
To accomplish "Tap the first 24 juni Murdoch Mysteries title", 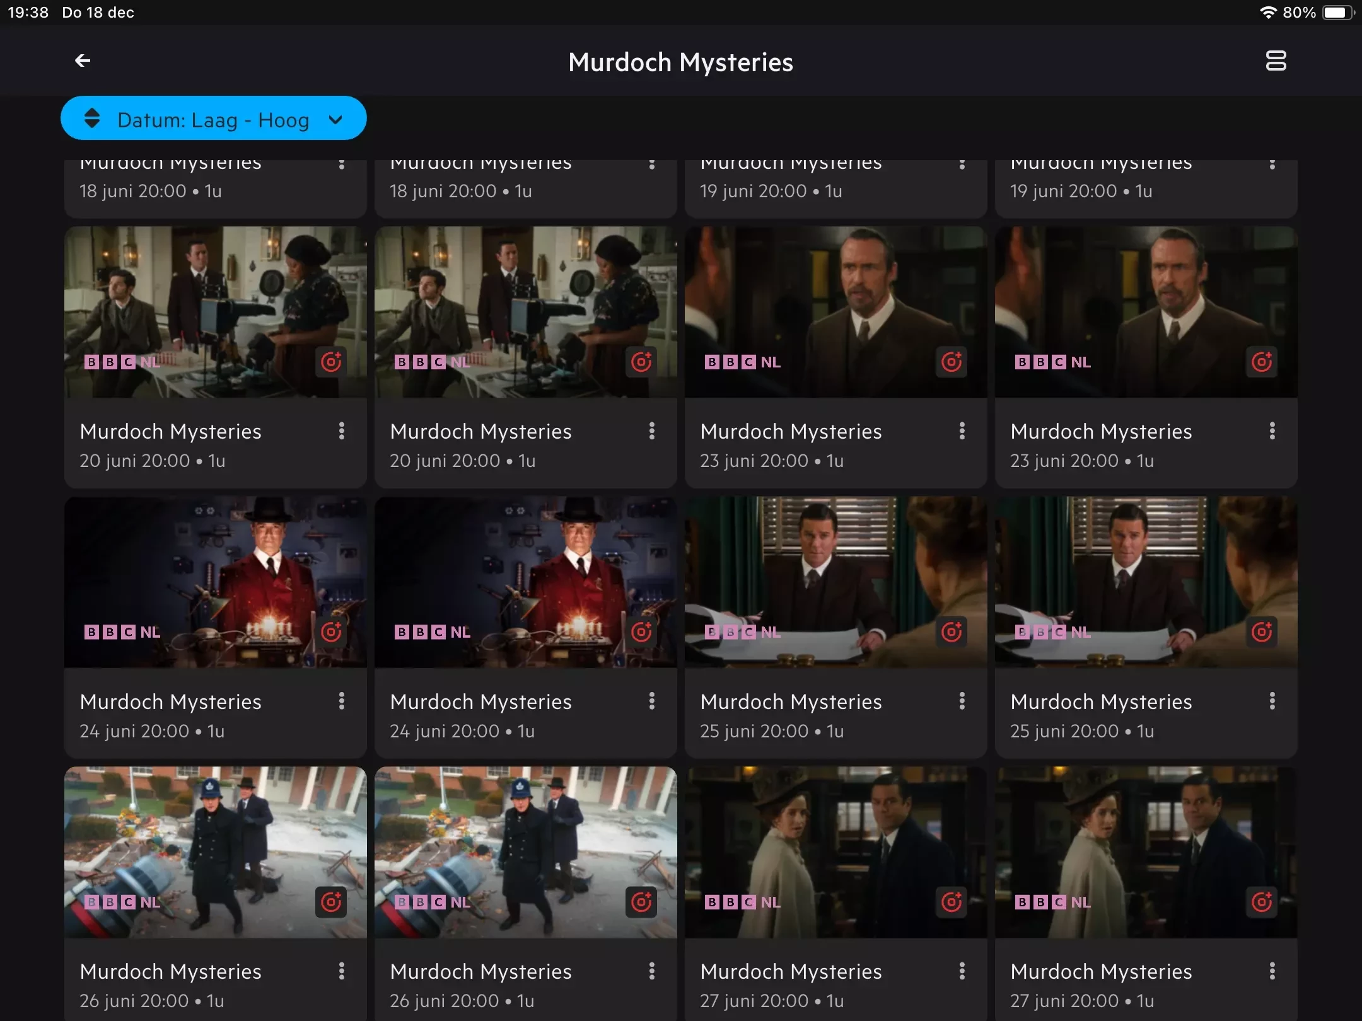I will 171,701.
